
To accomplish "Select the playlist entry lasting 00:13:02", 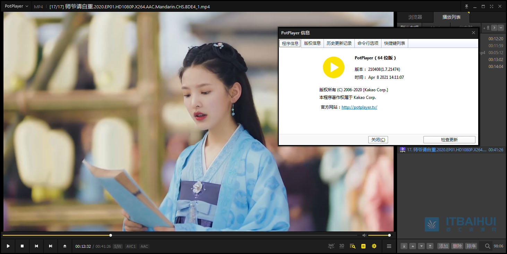I will (496, 60).
